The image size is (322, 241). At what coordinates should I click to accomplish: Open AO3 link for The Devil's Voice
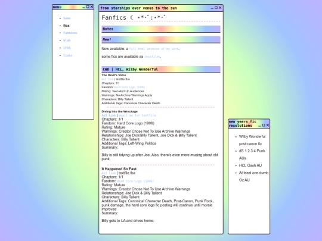click(107, 79)
